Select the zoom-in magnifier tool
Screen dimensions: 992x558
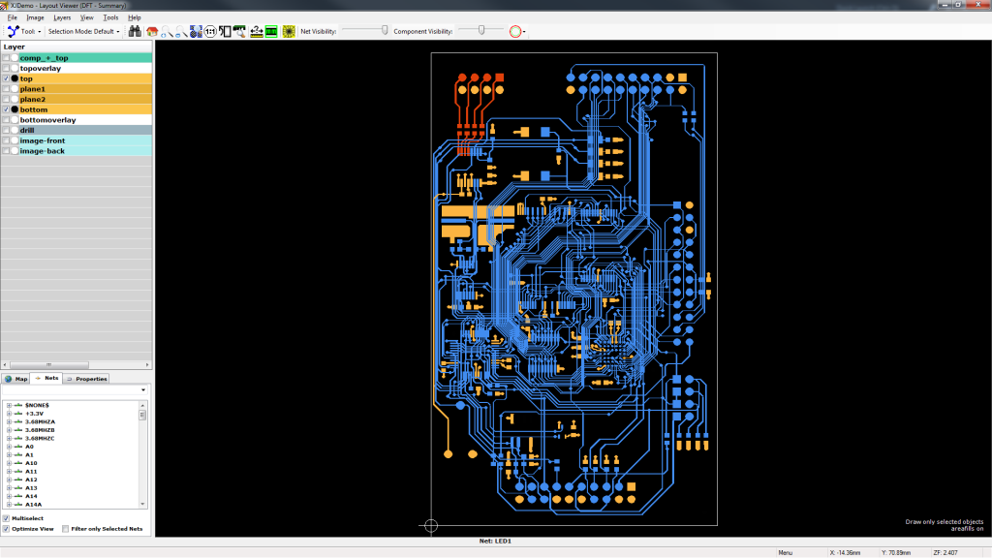point(166,32)
